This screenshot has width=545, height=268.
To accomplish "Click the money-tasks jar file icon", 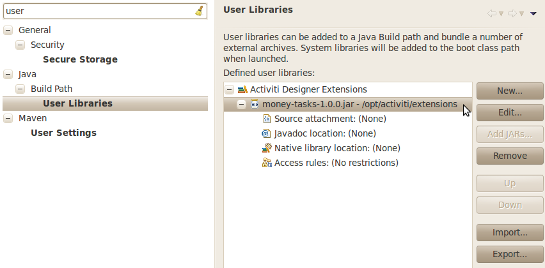I will (x=255, y=104).
